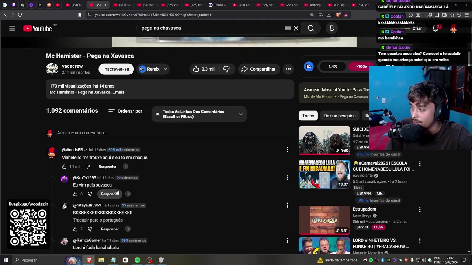Open options menu for KruTv1993 comment
Image resolution: width=472 pixels, height=265 pixels.
click(288, 178)
